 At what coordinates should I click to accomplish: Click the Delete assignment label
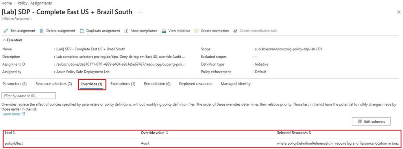61,31
